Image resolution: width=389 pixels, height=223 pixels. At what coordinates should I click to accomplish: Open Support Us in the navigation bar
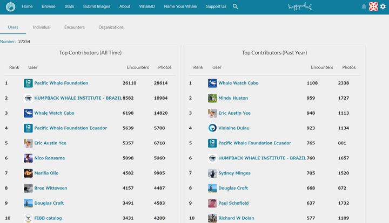pyautogui.click(x=216, y=6)
